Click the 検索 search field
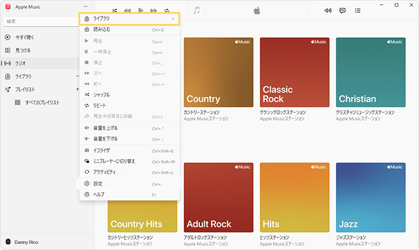Screen dimensions: 419x250 click(41, 22)
